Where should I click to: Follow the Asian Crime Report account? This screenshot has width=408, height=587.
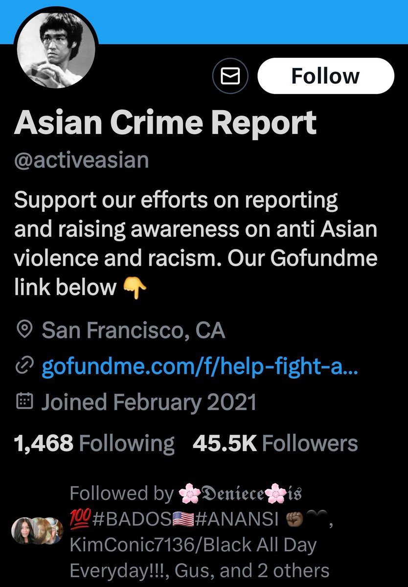(x=325, y=76)
